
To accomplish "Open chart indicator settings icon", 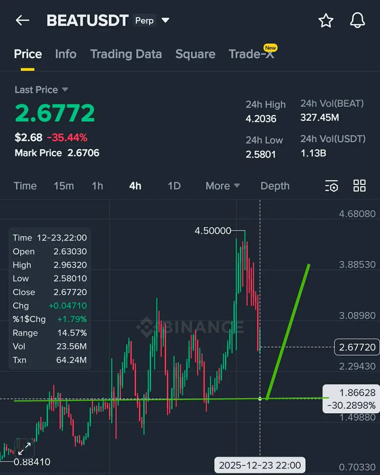I will (x=332, y=186).
